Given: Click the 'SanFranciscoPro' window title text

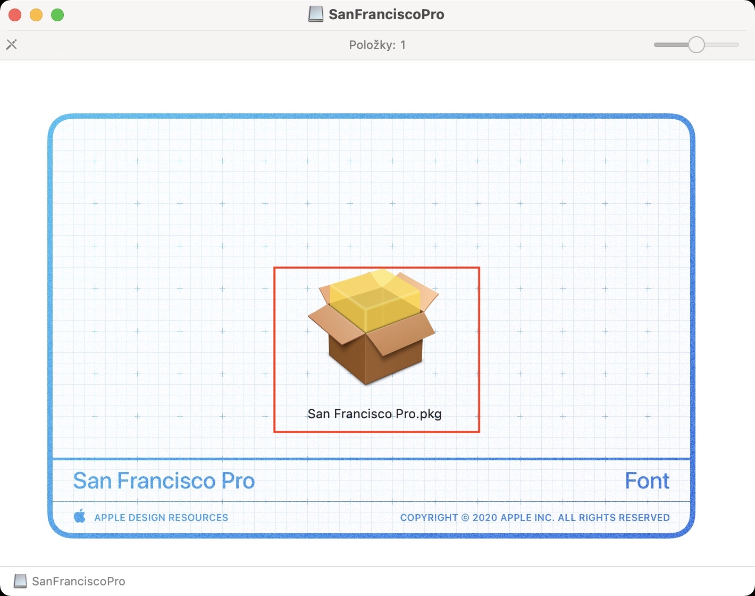Looking at the screenshot, I should pos(387,14).
